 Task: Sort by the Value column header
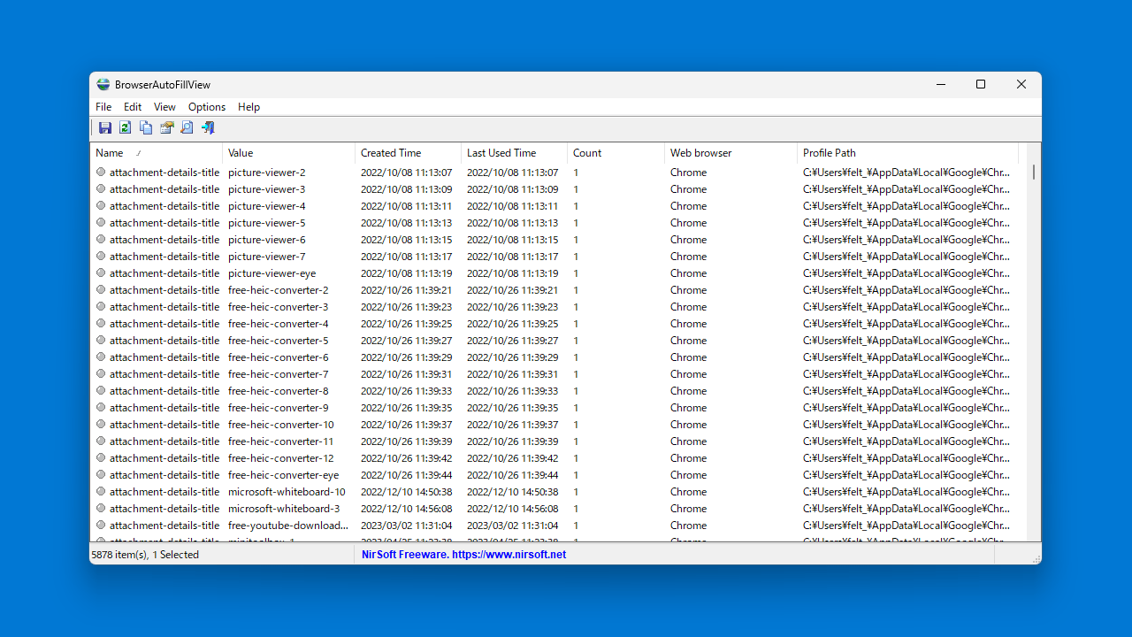coord(288,153)
